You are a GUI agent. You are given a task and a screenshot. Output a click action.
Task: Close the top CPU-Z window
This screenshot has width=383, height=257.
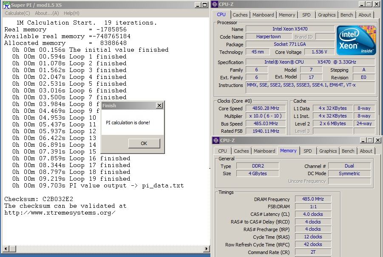376,4
